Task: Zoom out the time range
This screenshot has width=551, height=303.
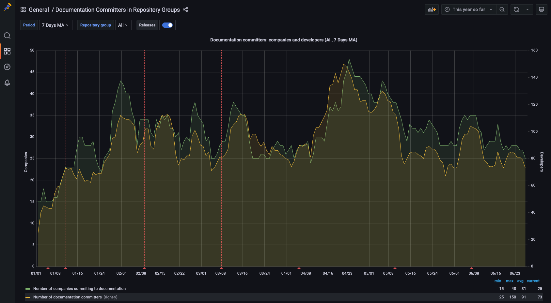Action: pos(502,9)
